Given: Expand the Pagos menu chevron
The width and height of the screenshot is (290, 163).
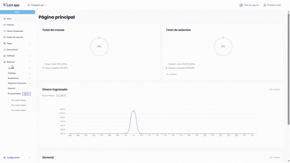Looking at the screenshot, I should pos(30,44).
